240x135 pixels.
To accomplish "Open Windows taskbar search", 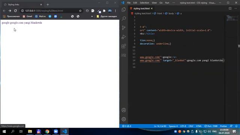I will pyautogui.click(x=13, y=132).
